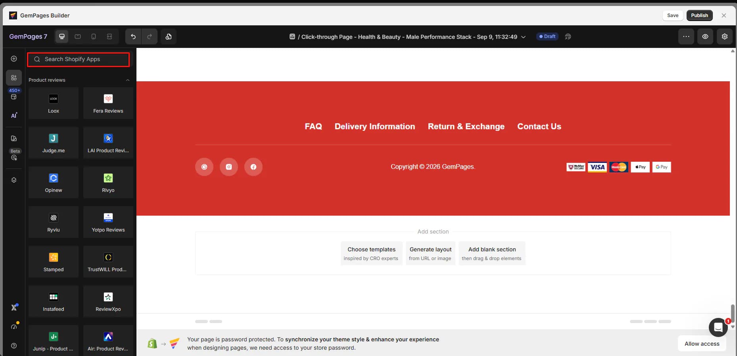Click the Google Pay payment badge
This screenshot has width=737, height=356.
tap(662, 167)
